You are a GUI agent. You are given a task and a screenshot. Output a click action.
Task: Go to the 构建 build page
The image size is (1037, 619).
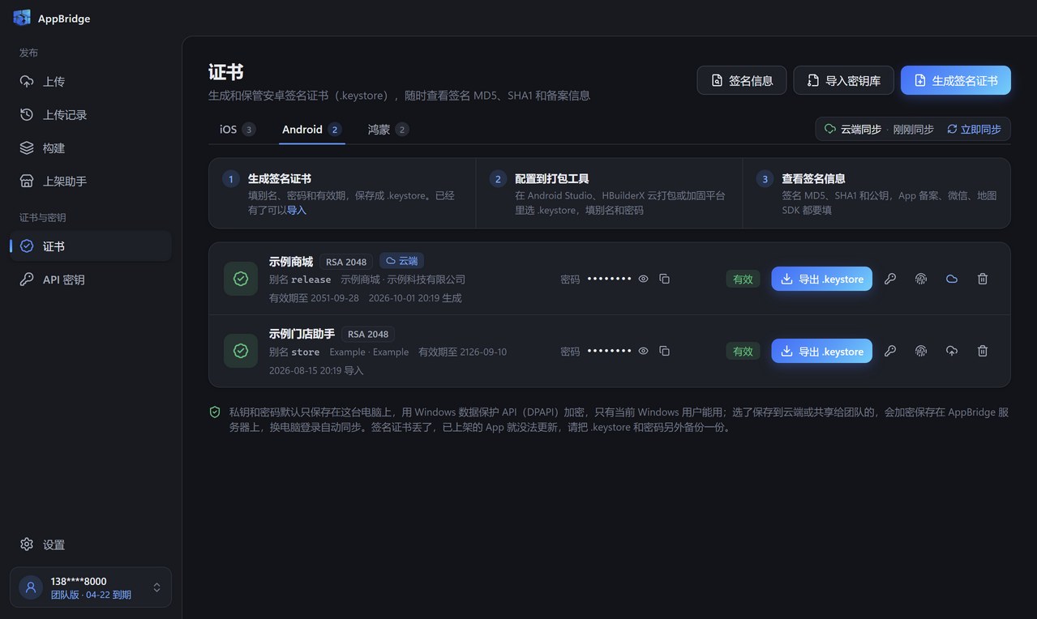click(91, 148)
